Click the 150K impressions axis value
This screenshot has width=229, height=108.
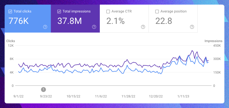217,72
